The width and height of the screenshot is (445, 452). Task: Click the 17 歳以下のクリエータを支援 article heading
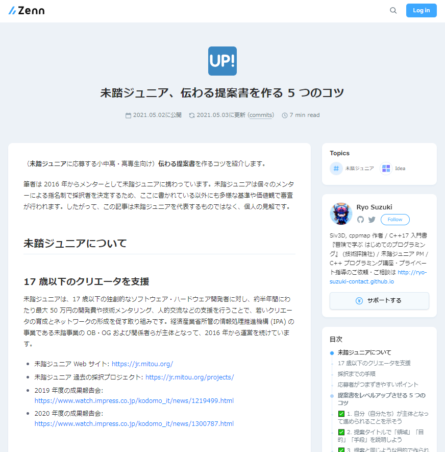[86, 281]
